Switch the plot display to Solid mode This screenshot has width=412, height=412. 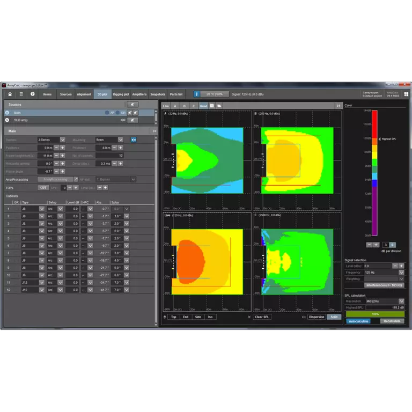coord(334,317)
